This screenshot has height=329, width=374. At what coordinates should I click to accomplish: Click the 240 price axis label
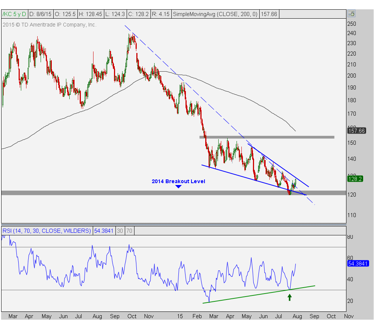click(x=352, y=33)
